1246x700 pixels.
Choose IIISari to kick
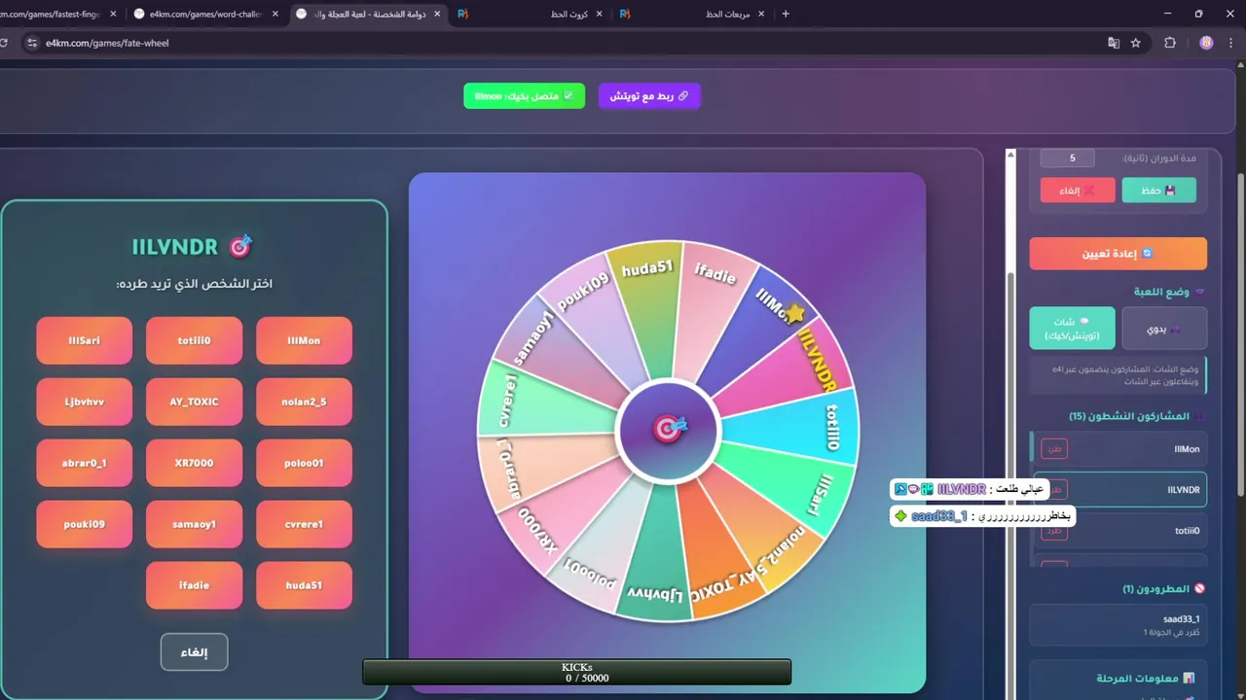coord(85,340)
